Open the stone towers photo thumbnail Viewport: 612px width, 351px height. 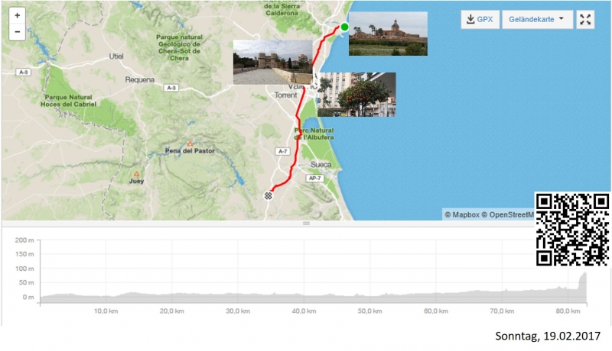point(272,62)
